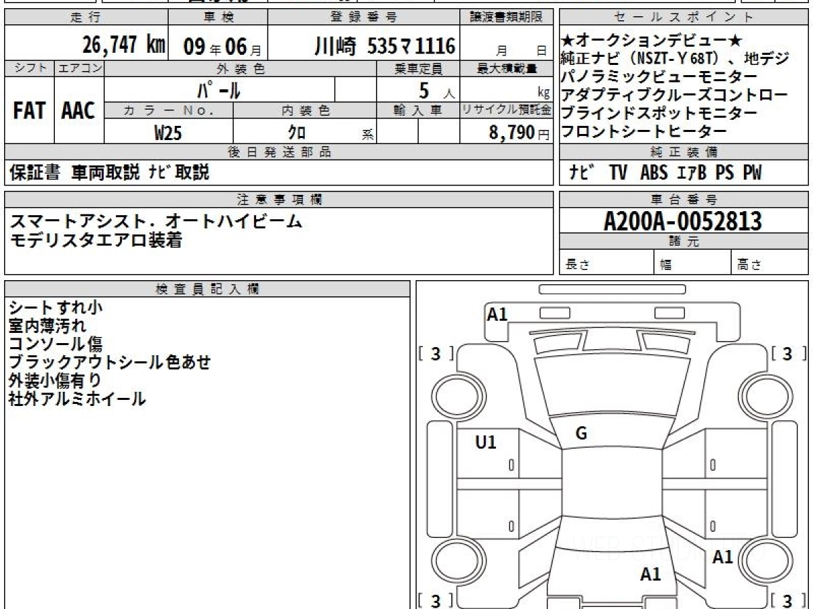Click the 後日発送部品 header
This screenshot has width=813, height=609.
click(278, 152)
